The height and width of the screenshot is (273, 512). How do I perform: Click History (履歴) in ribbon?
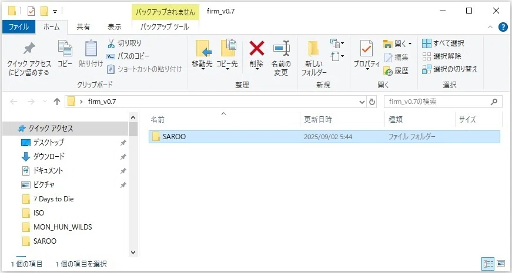point(396,71)
